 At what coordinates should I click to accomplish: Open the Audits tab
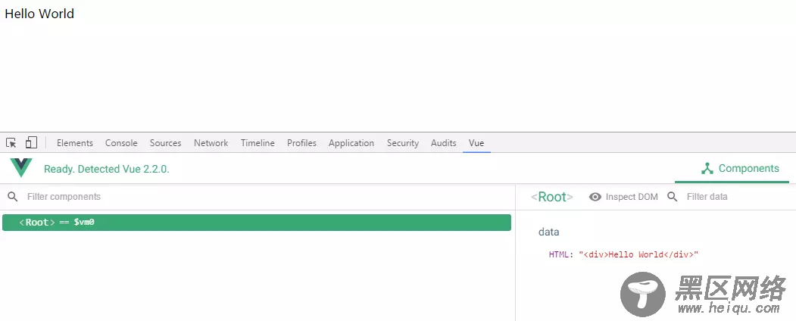click(x=444, y=143)
